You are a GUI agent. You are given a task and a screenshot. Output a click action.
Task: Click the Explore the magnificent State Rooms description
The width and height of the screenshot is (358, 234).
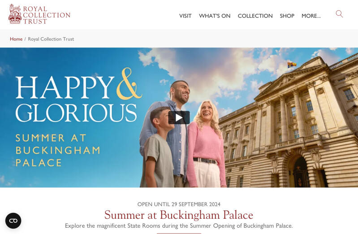(x=179, y=226)
